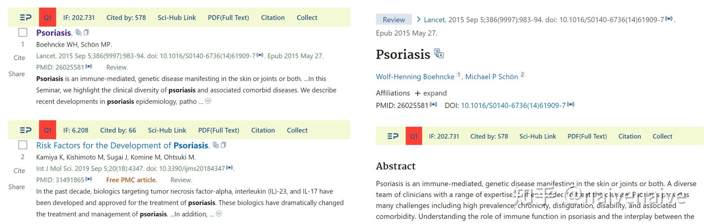
Task: Check the checkbox beside the Psoriasis result
Action: (23, 32)
